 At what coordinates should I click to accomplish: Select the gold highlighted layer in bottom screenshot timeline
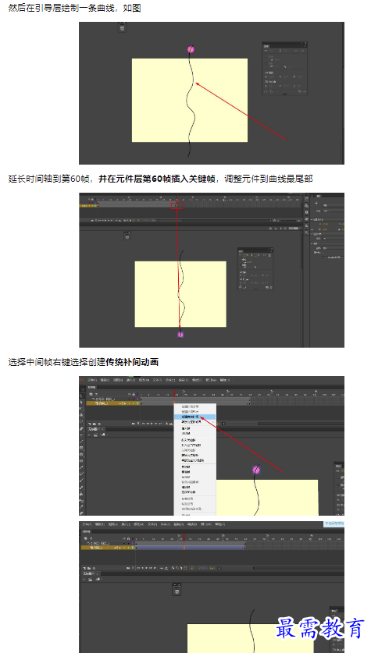[x=109, y=548]
